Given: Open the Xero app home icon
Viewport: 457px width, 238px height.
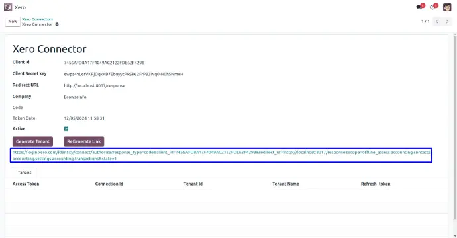Looking at the screenshot, I should pos(8,7).
